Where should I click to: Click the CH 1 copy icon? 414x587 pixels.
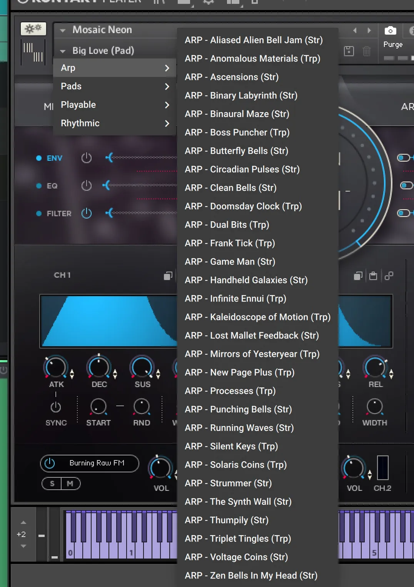click(x=168, y=276)
